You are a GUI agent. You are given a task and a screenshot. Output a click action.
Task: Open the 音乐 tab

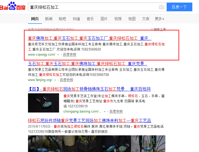[90, 19]
